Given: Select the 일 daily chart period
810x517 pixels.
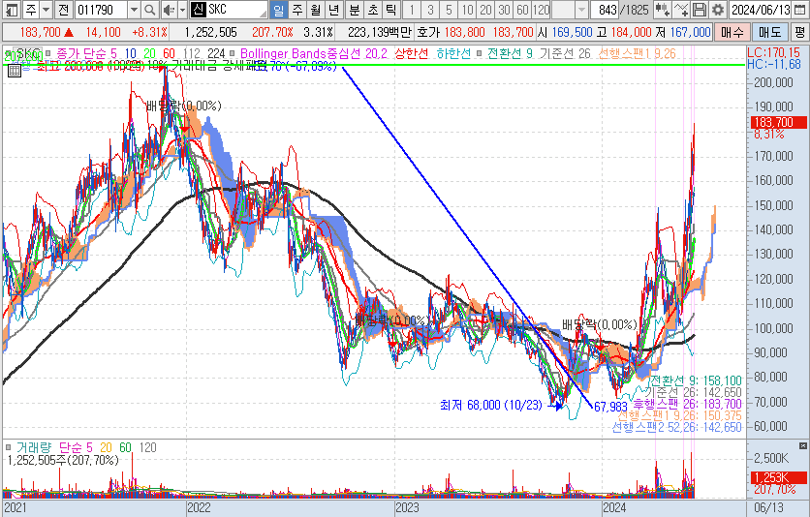Looking at the screenshot, I should 278,10.
